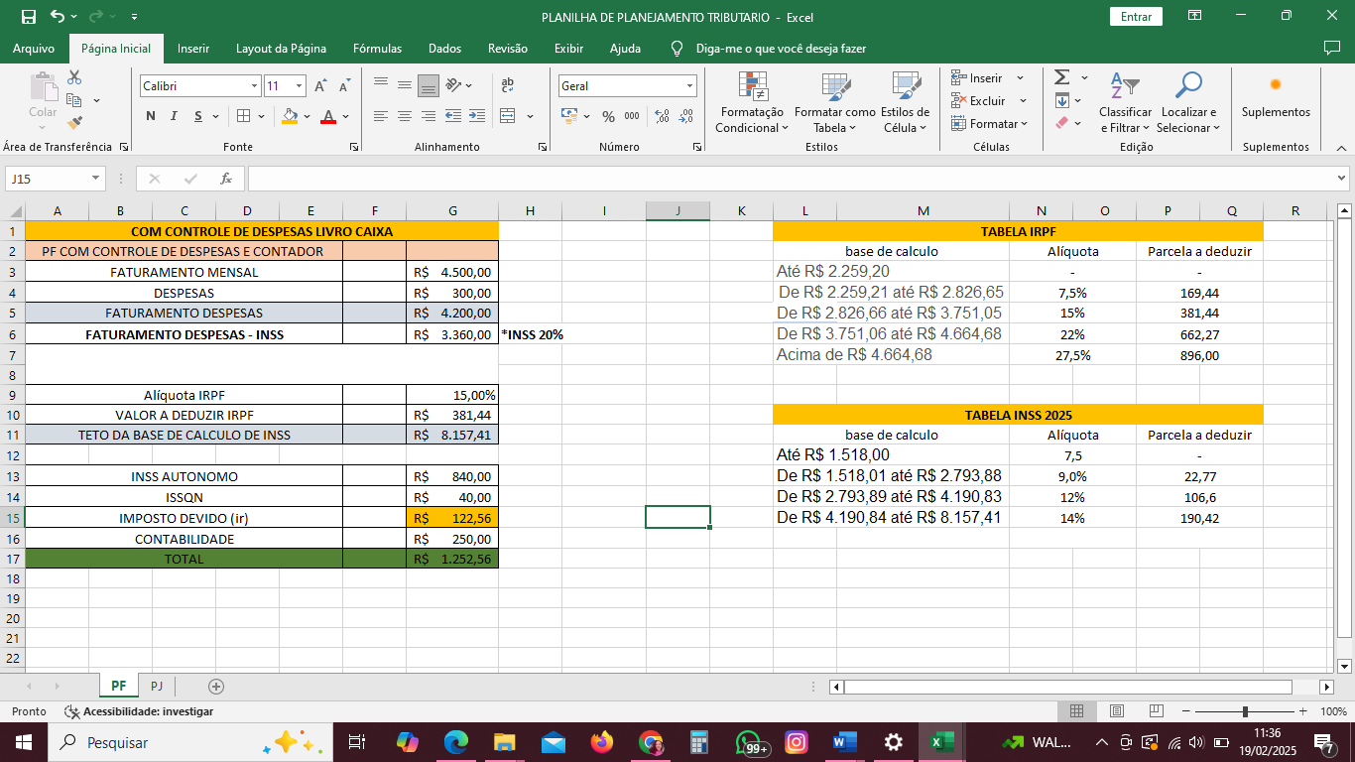Expand the Geral number format dropdown
1355x762 pixels.
(x=690, y=86)
